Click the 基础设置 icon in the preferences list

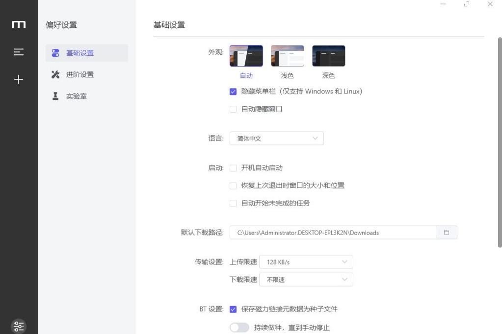(55, 53)
